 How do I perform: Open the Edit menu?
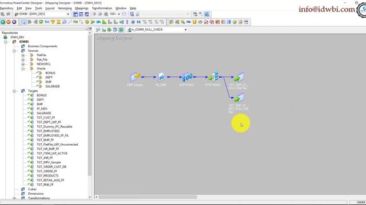click(19, 8)
